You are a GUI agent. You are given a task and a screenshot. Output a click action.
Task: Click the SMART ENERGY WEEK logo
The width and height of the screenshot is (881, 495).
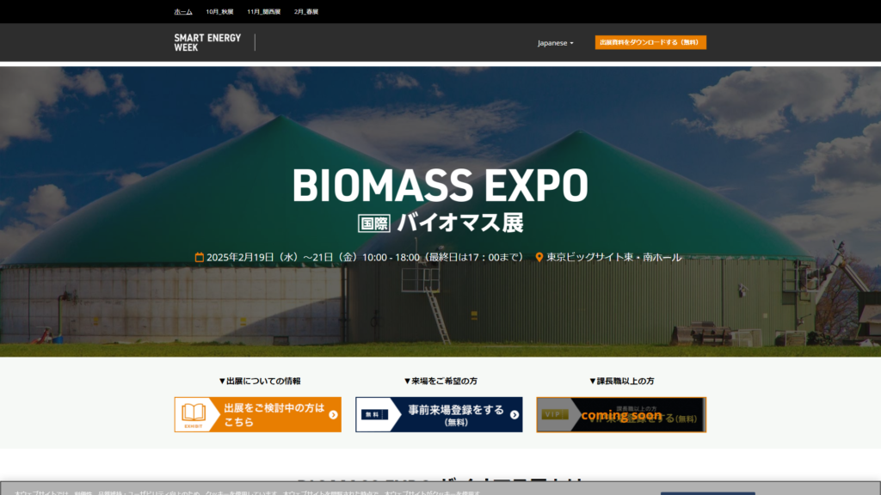tap(207, 43)
